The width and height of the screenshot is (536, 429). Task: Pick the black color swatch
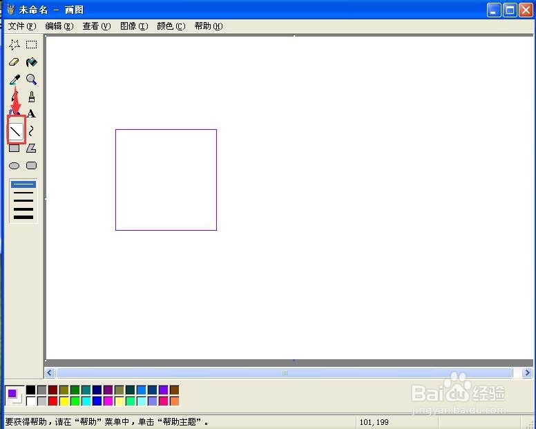point(31,390)
